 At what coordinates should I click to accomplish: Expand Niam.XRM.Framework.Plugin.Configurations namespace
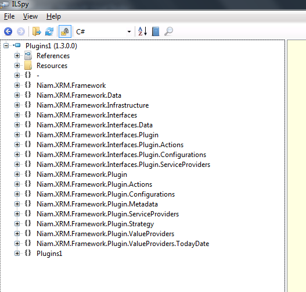point(17,194)
